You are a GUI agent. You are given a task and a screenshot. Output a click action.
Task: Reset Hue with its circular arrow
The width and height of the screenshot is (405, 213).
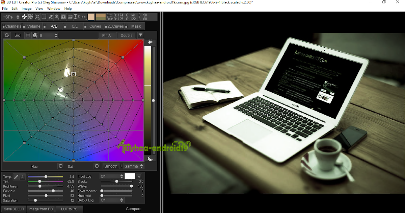[x=60, y=166]
